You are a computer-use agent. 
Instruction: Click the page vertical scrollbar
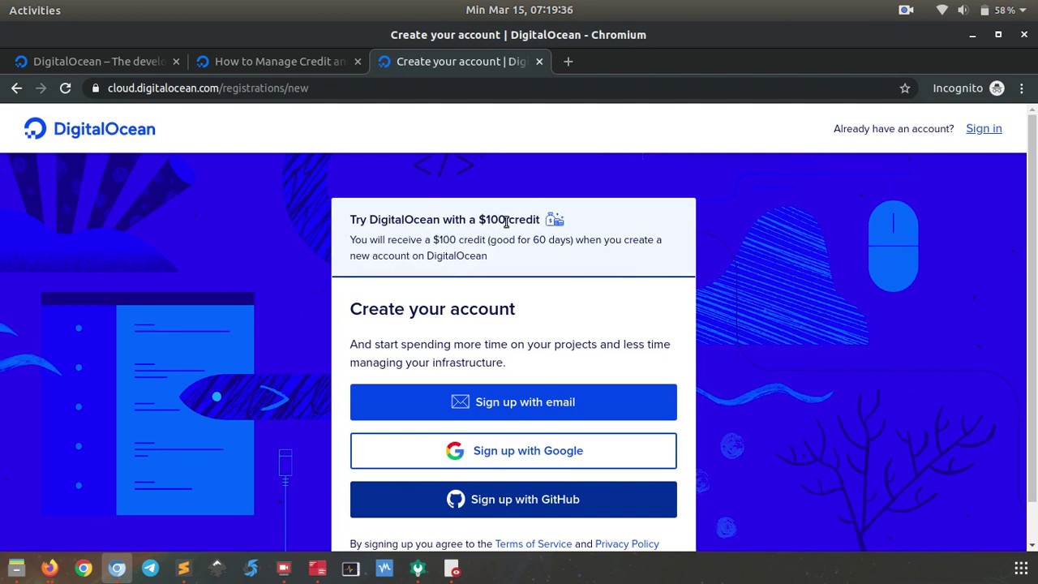[x=1032, y=308]
